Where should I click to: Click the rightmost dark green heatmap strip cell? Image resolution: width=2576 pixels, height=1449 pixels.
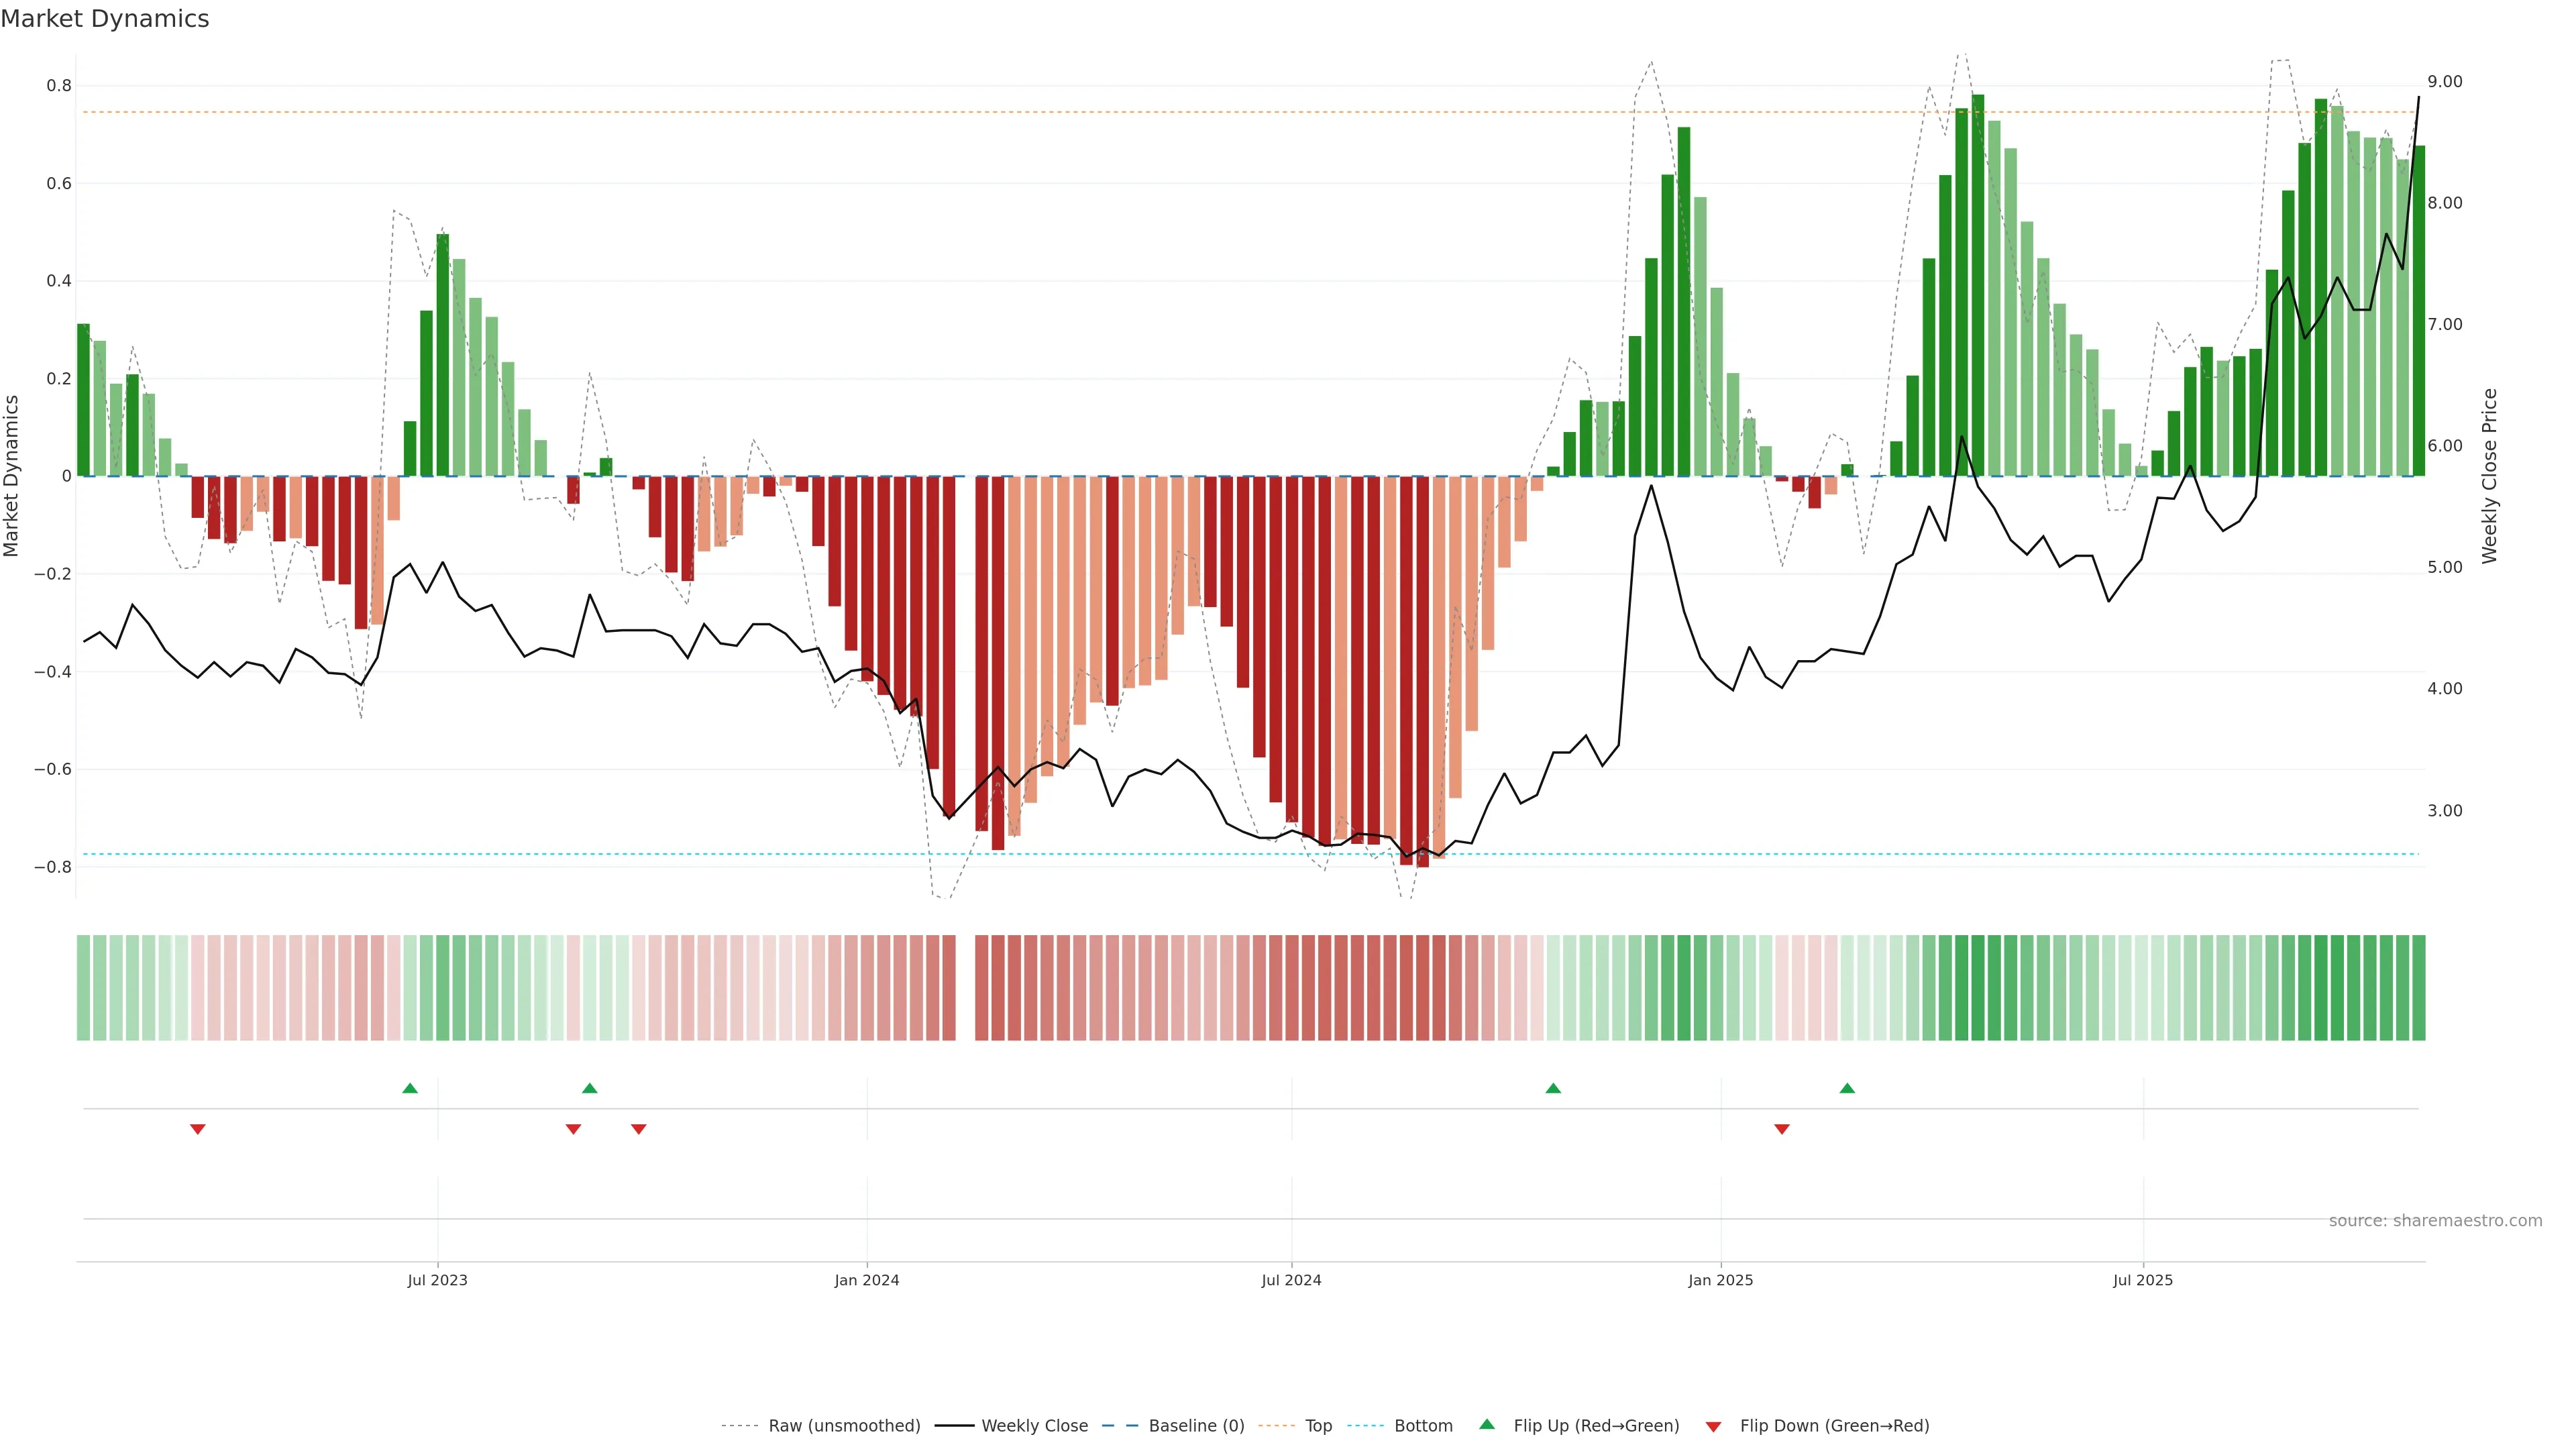tap(2418, 987)
